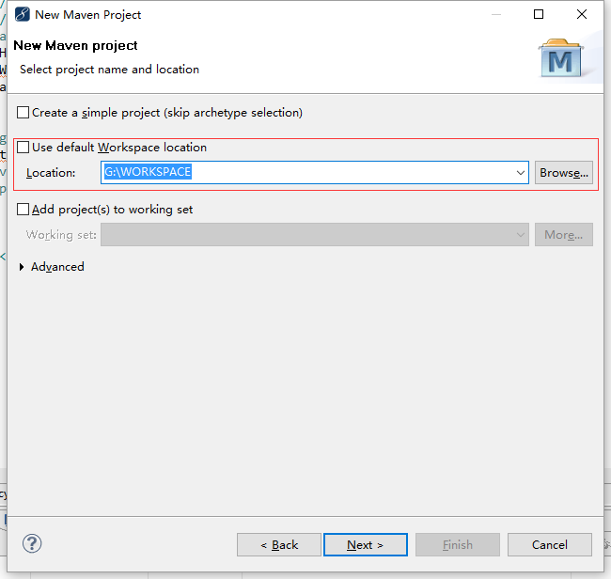The image size is (611, 579).
Task: Close the New Maven Project dialog
Action: point(582,14)
